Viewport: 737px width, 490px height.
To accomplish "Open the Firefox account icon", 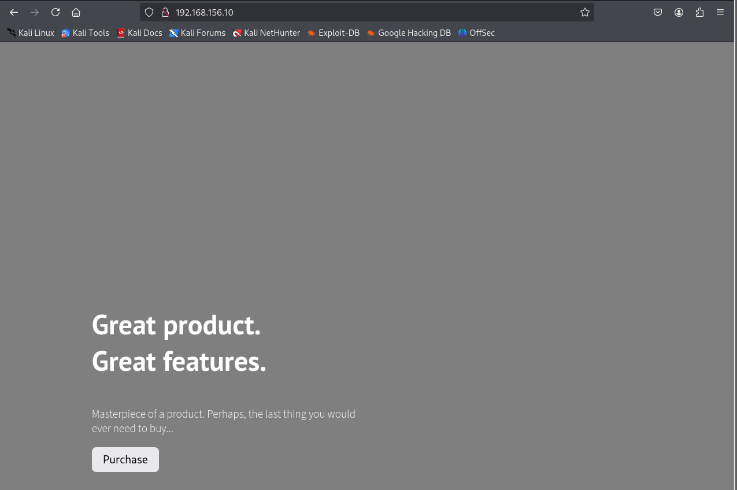I will pos(679,12).
